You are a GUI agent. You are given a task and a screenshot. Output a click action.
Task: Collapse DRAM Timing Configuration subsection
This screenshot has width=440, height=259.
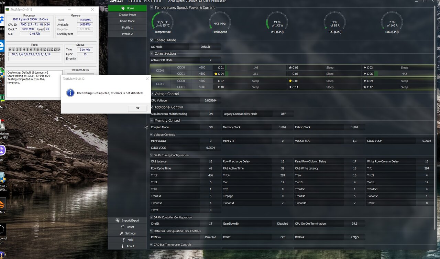[x=151, y=155]
